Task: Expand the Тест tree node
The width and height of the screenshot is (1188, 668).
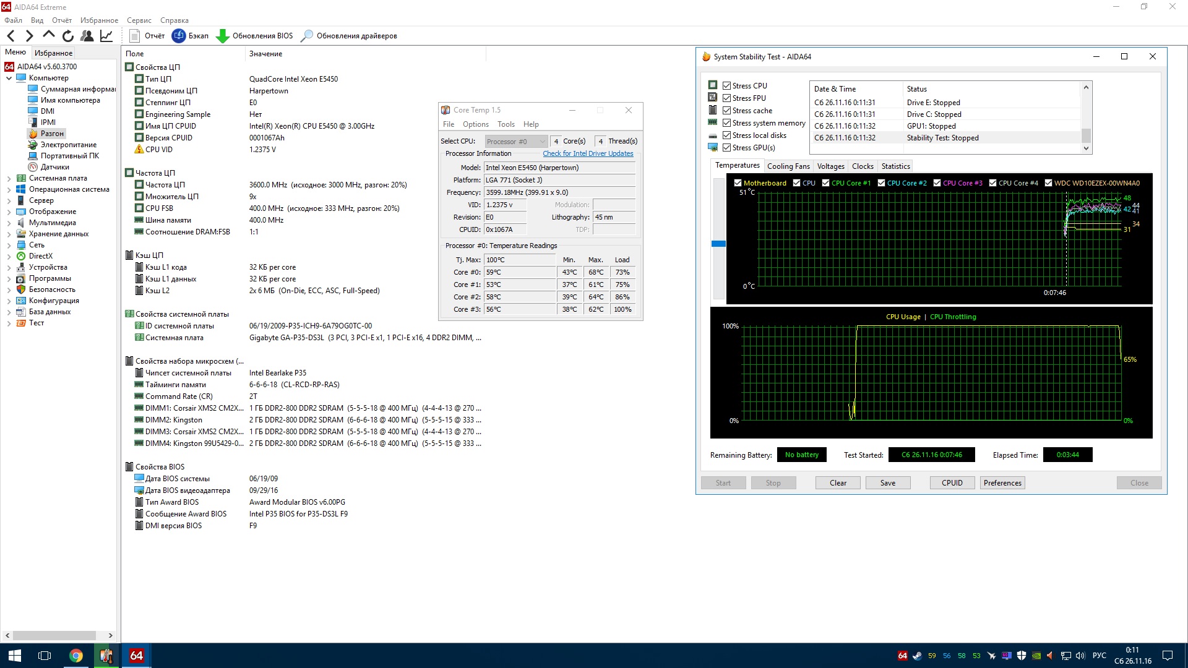Action: click(9, 323)
